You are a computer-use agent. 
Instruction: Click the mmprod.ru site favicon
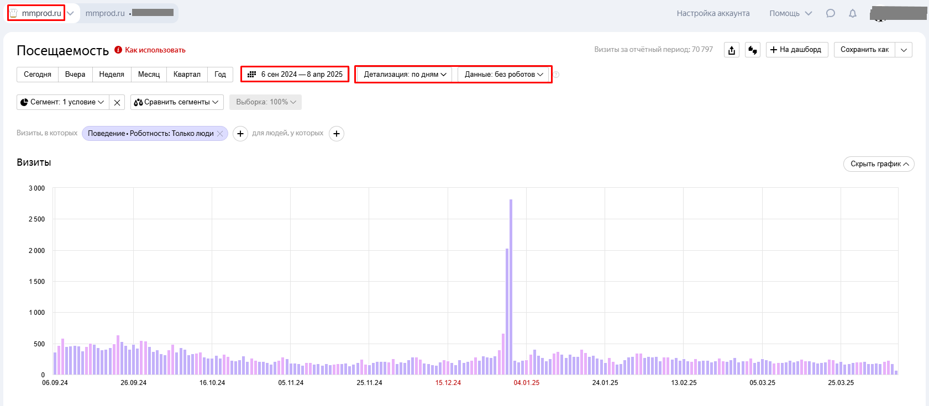14,13
